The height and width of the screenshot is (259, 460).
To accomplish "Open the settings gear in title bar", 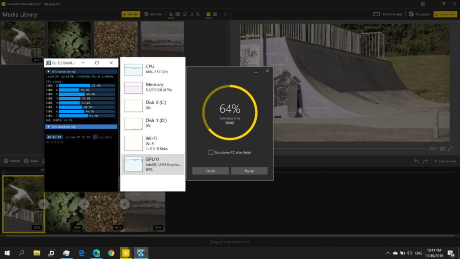I will pyautogui.click(x=423, y=4).
